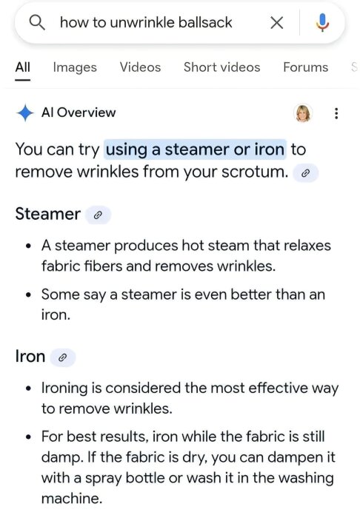
Task: Tap the AI Overview label
Action: (79, 112)
